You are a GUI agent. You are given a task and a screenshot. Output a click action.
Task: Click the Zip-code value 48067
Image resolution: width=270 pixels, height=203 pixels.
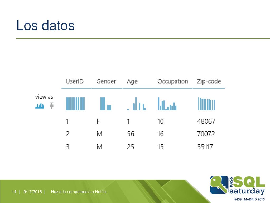point(206,121)
